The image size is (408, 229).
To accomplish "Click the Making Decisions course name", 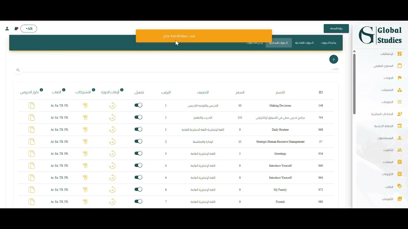I will point(280,106).
